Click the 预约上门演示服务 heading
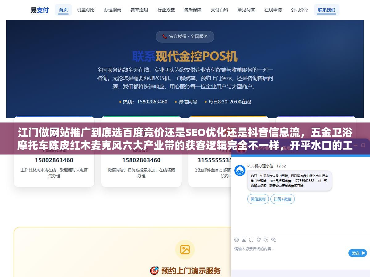The height and width of the screenshot is (277, 370). (x=191, y=271)
